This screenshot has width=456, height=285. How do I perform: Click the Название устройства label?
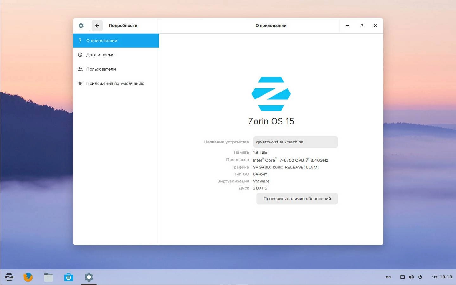(226, 142)
